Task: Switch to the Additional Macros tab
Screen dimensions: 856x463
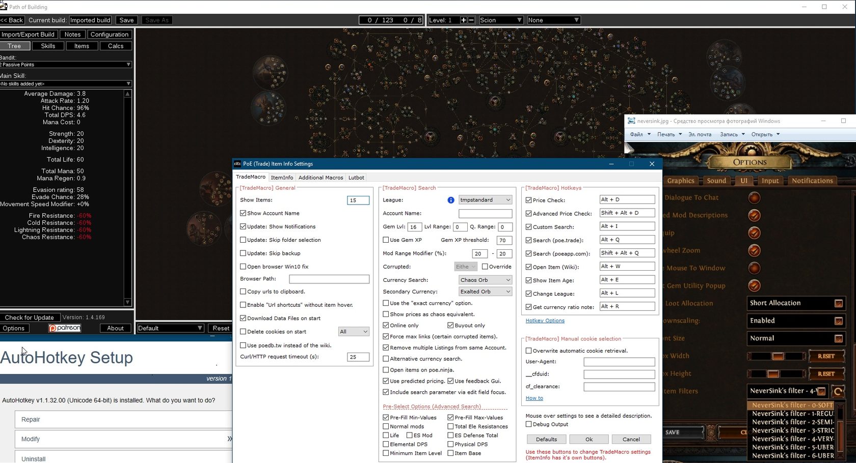Action: coord(320,178)
